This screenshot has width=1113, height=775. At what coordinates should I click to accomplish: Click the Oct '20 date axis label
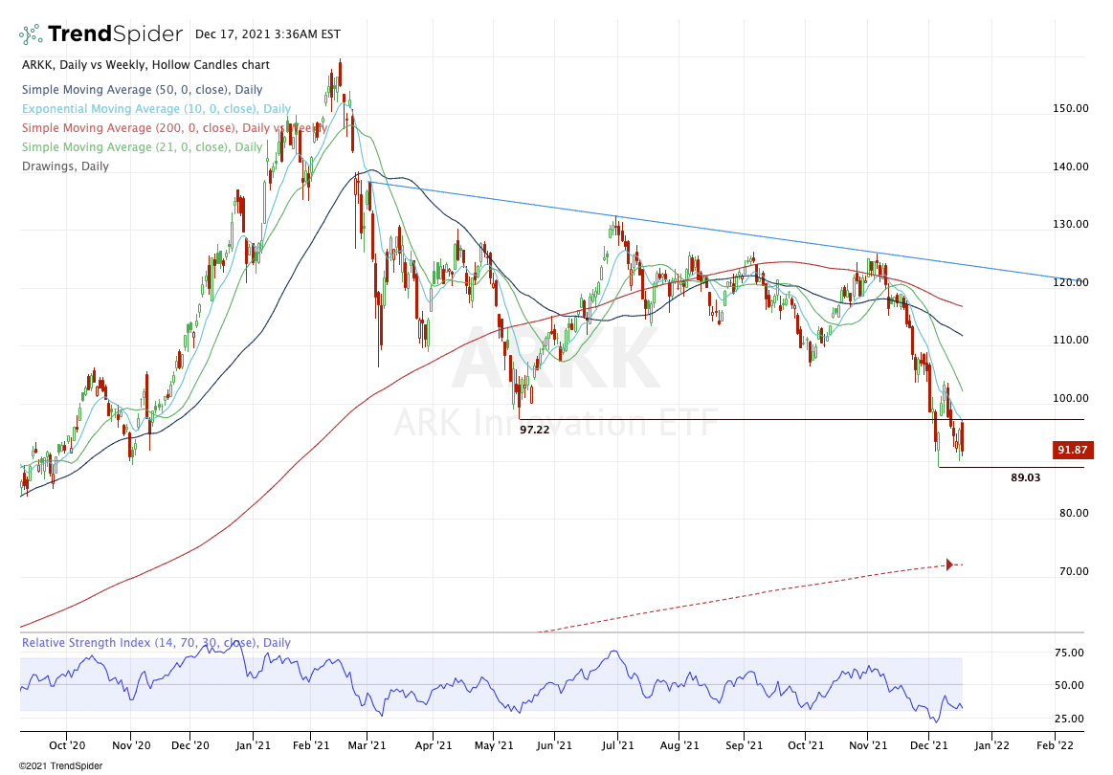[67, 745]
